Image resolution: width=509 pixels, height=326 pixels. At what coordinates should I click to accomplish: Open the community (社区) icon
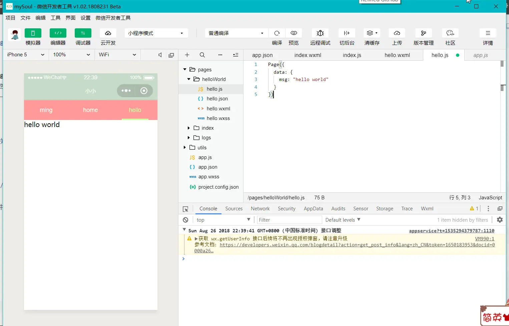click(450, 33)
